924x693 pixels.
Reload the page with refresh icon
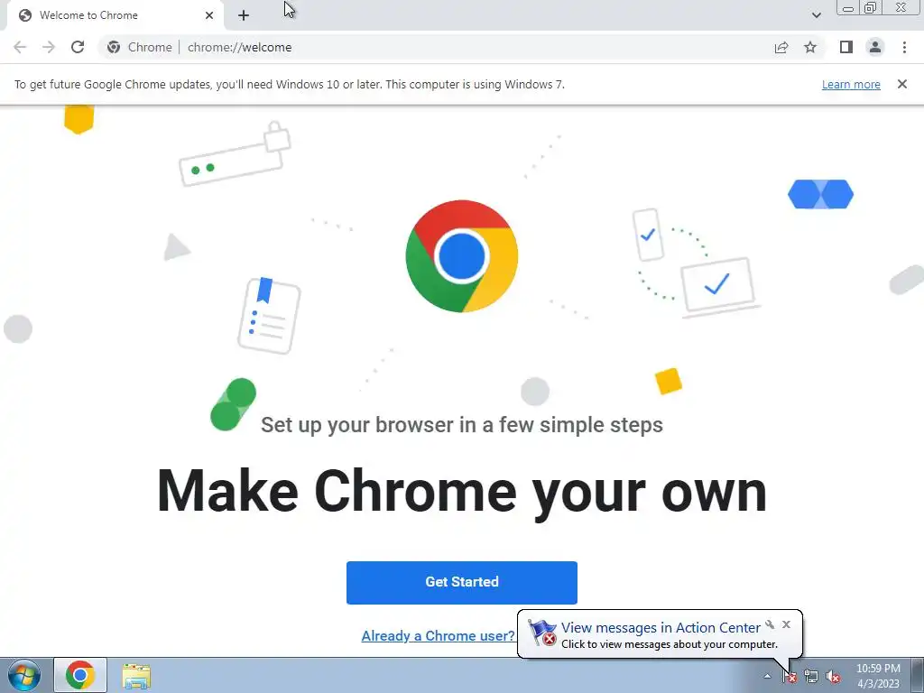(78, 47)
